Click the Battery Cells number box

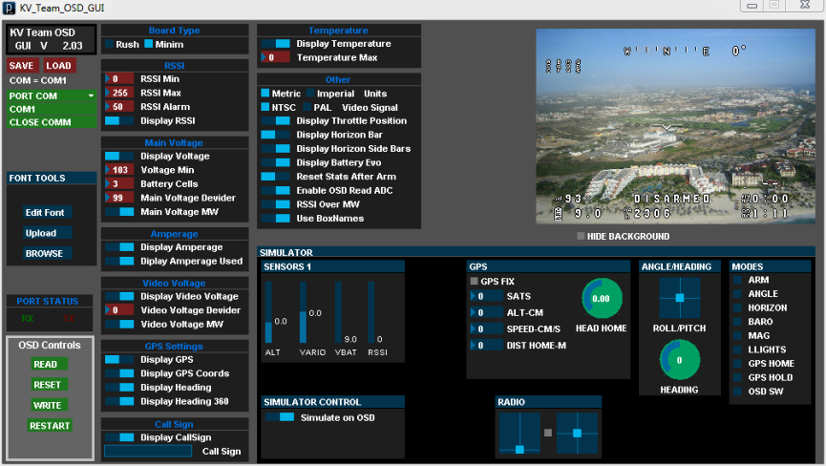117,183
